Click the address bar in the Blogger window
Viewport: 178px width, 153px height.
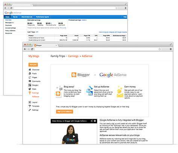[96, 49]
